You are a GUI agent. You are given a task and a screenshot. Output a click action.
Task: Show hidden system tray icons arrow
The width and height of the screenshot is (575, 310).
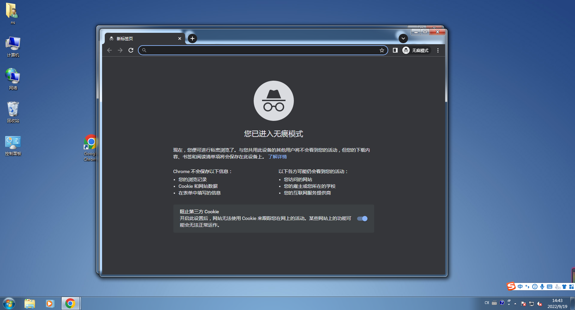515,304
